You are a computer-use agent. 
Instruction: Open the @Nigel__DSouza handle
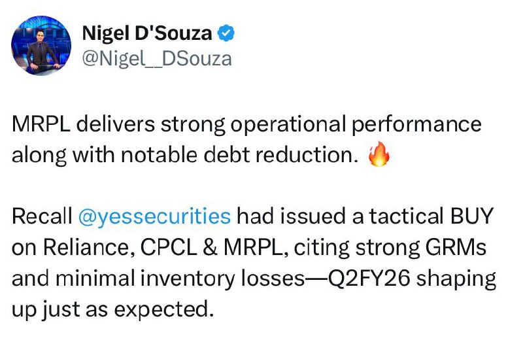point(156,58)
